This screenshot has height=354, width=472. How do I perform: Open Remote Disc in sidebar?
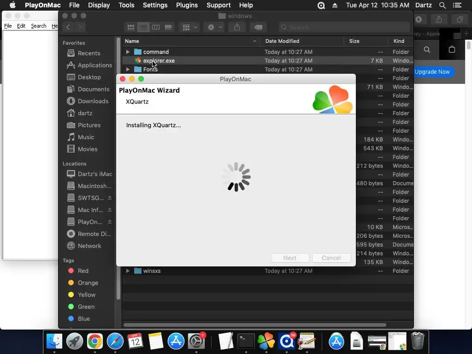click(89, 234)
